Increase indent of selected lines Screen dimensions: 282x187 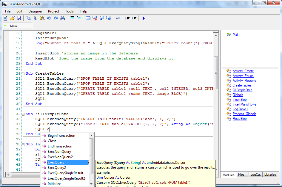point(134,18)
